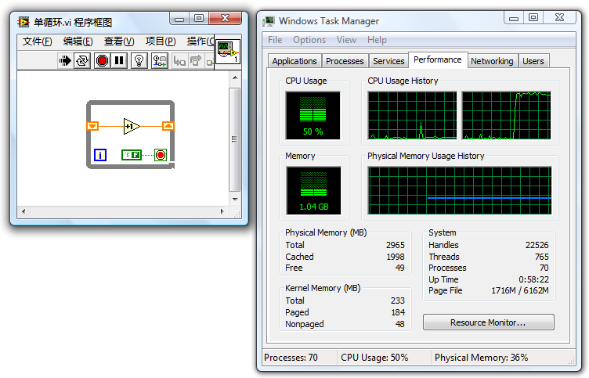Click the Step Over toolbar icon
This screenshot has height=378, width=589.
coord(196,60)
